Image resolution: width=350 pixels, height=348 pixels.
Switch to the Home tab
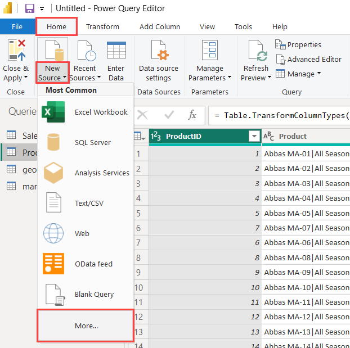pos(56,27)
